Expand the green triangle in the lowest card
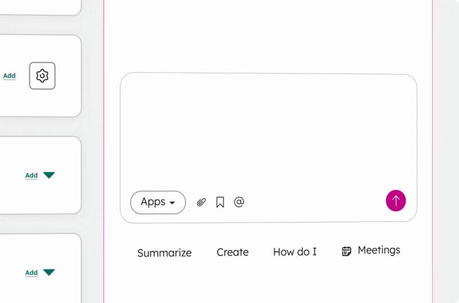This screenshot has height=303, width=459. 49,272
